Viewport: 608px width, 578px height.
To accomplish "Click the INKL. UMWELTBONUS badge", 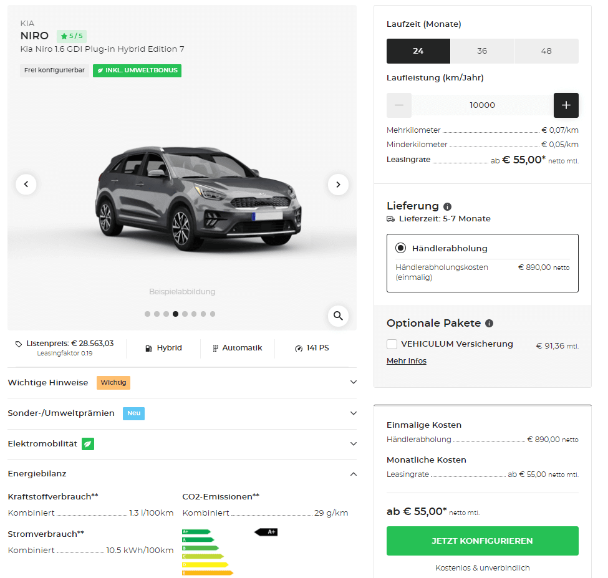I will tap(137, 70).
